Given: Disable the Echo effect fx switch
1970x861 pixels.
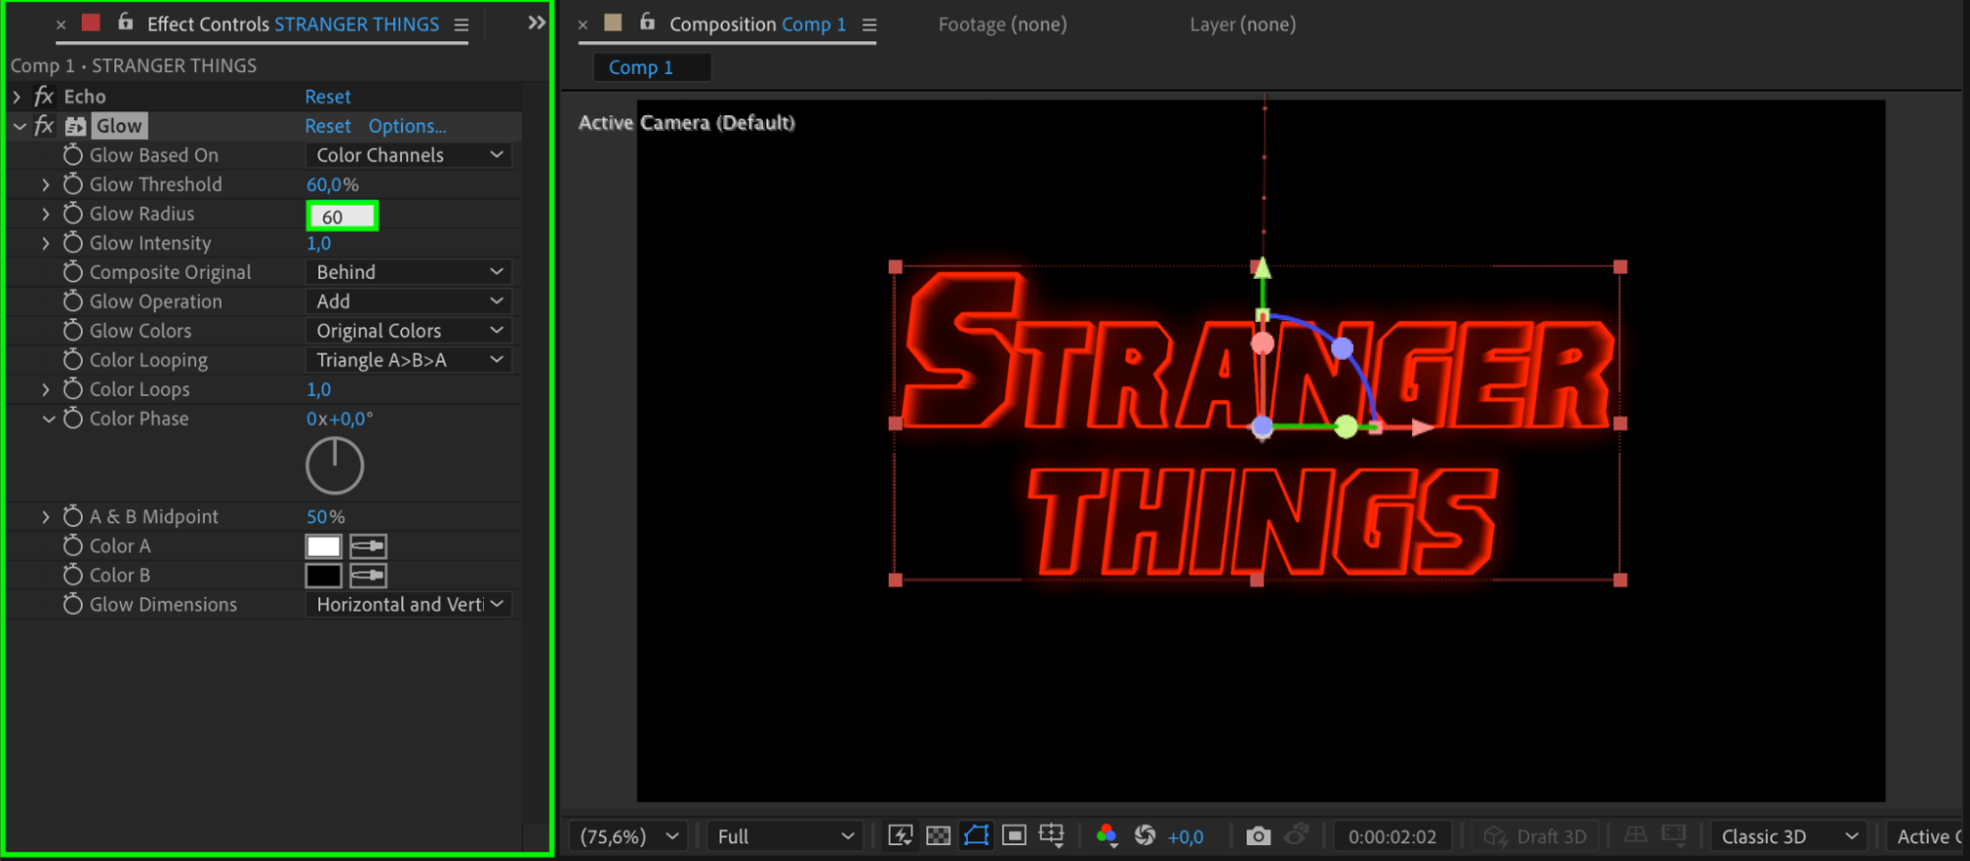Looking at the screenshot, I should [x=44, y=97].
